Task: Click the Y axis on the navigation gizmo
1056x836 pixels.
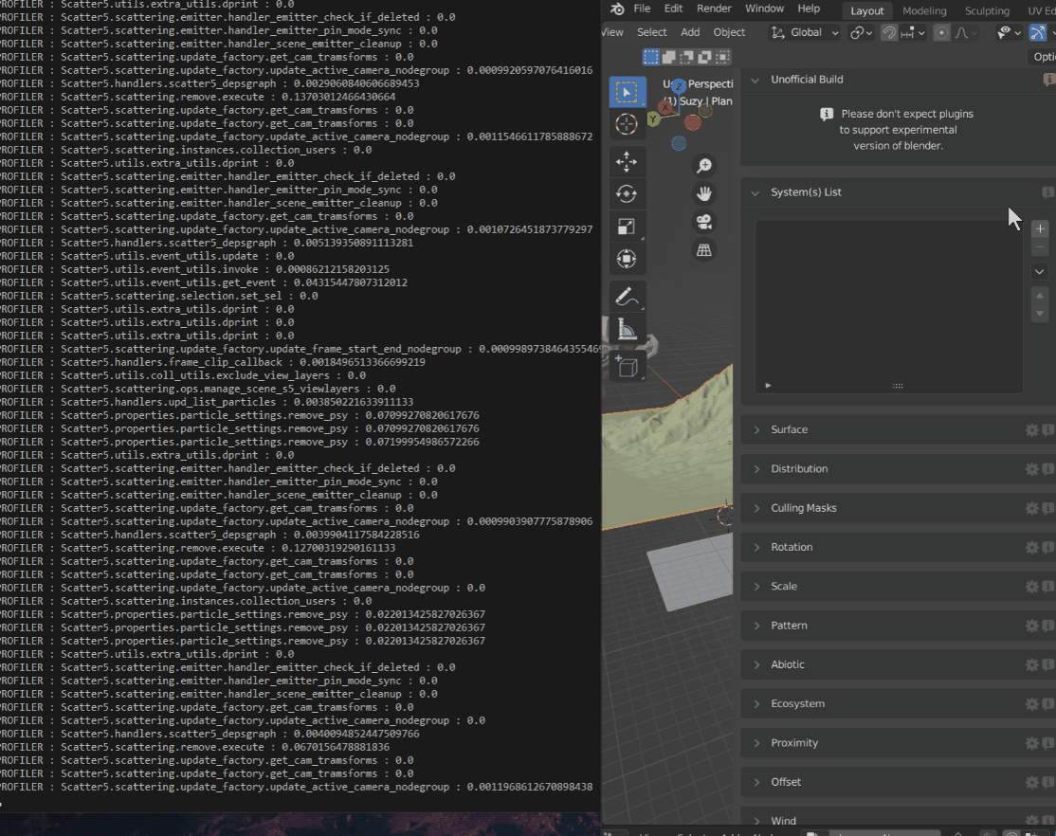Action: pyautogui.click(x=652, y=119)
